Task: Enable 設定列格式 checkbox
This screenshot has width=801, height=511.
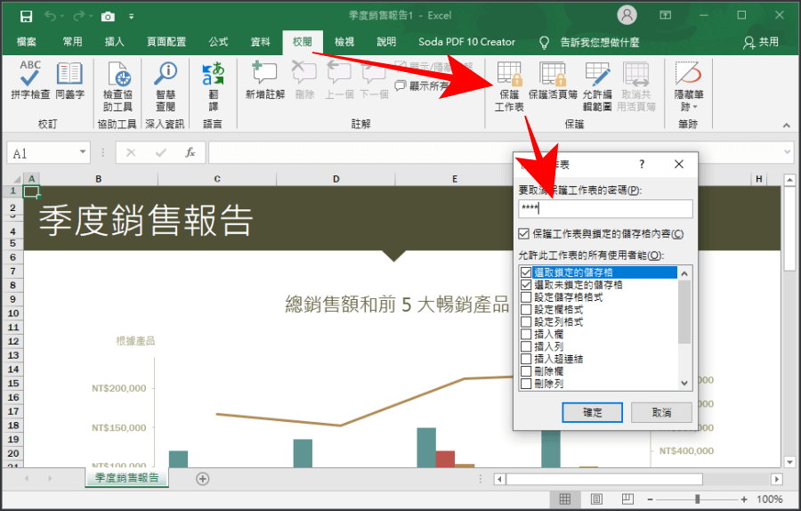Action: [526, 321]
